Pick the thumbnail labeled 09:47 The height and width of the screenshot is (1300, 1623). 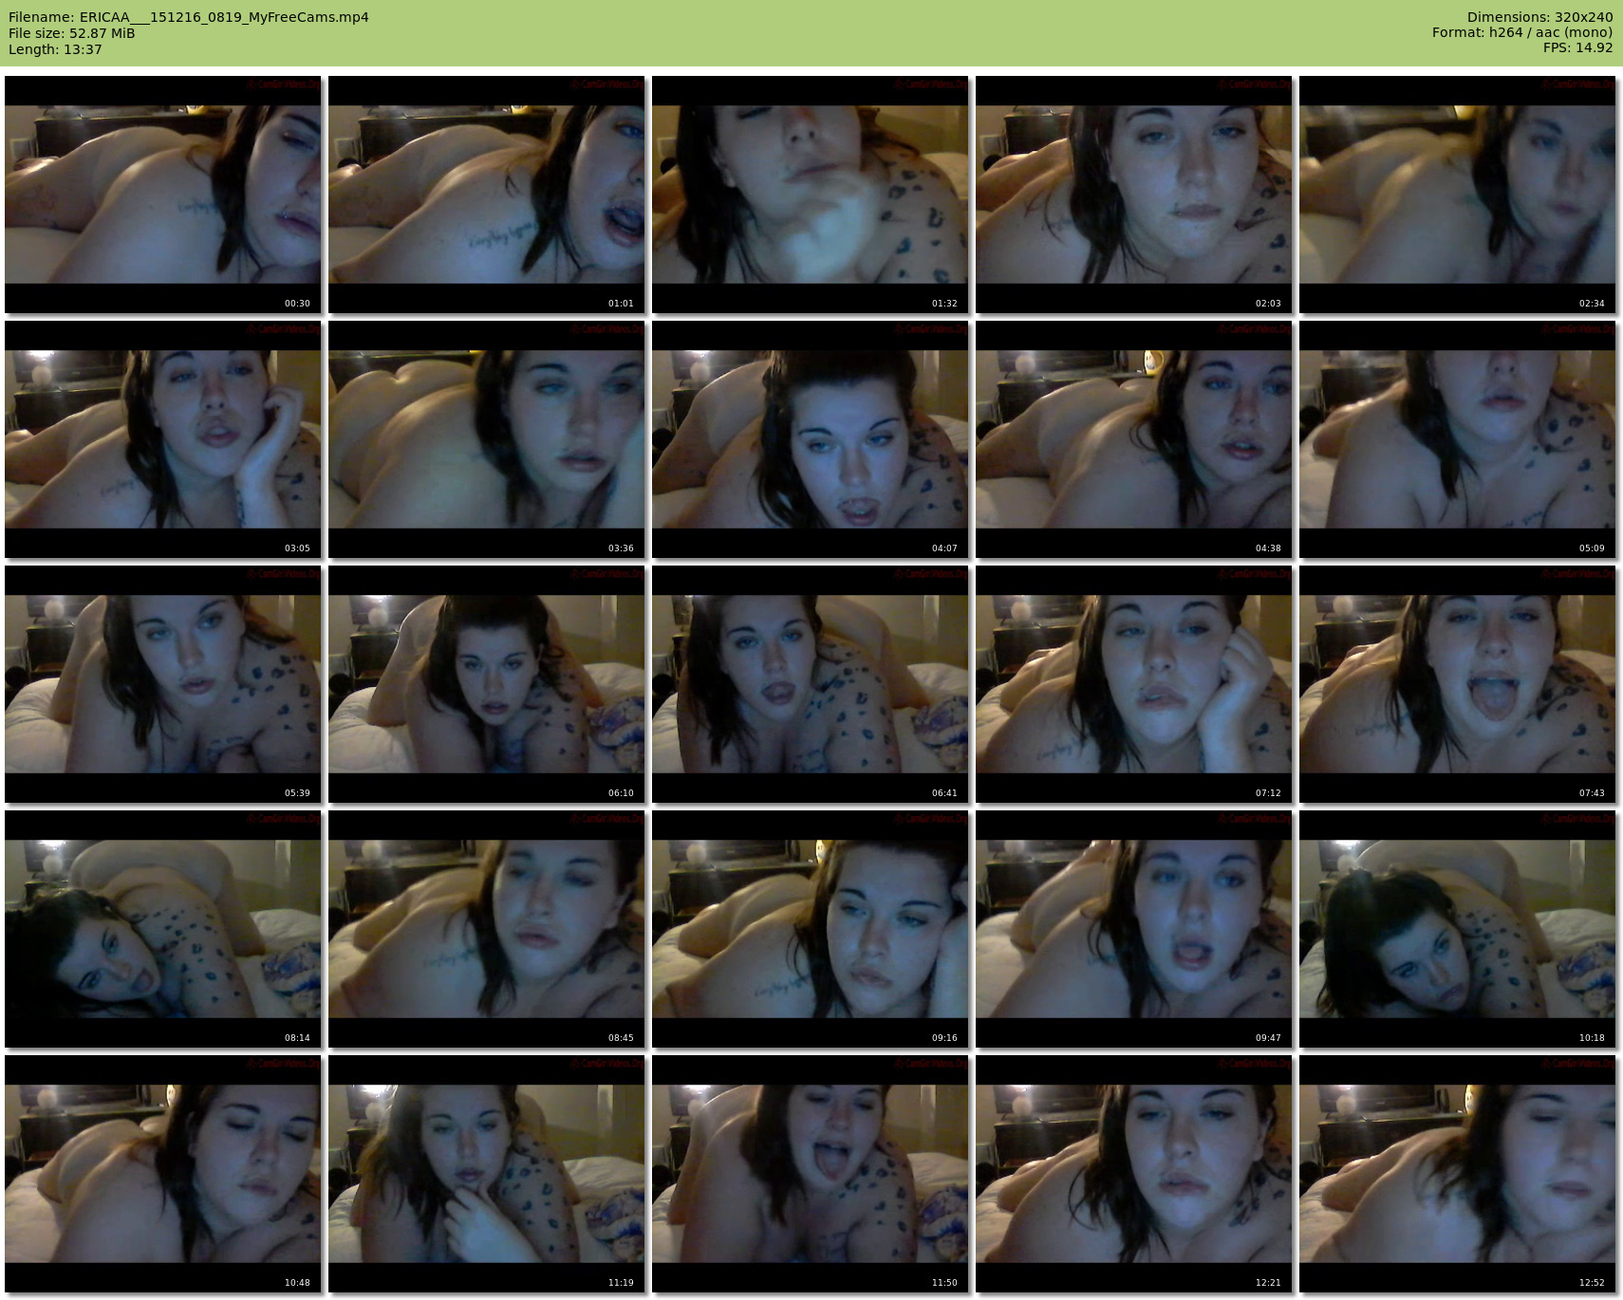[1134, 929]
